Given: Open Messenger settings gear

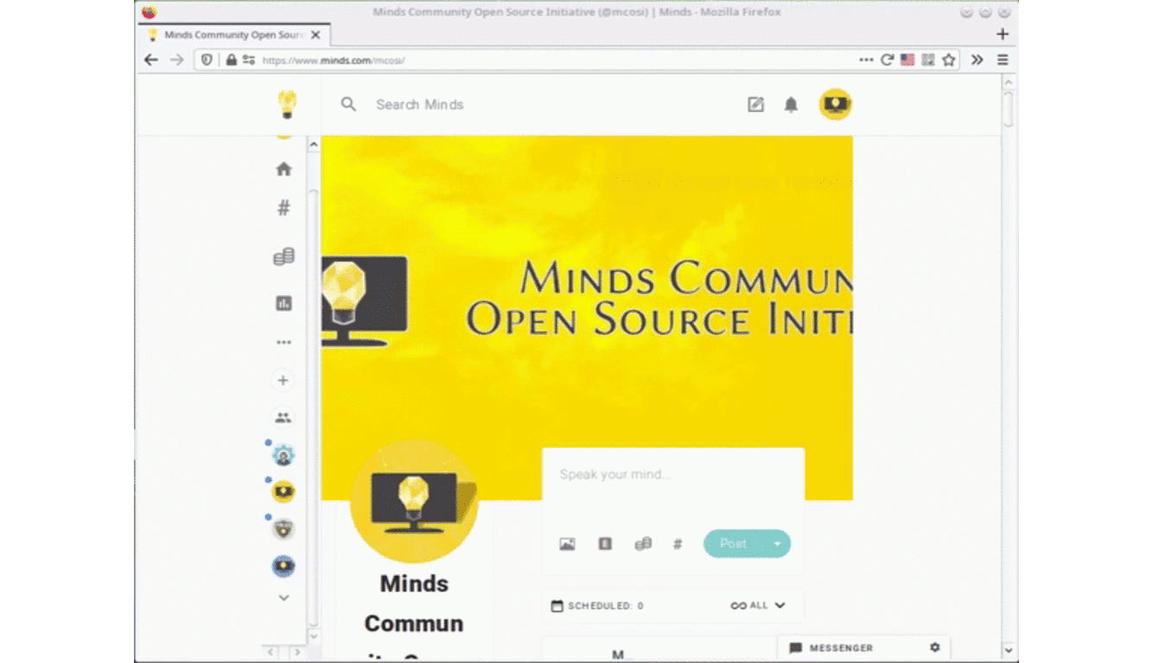Looking at the screenshot, I should (934, 647).
